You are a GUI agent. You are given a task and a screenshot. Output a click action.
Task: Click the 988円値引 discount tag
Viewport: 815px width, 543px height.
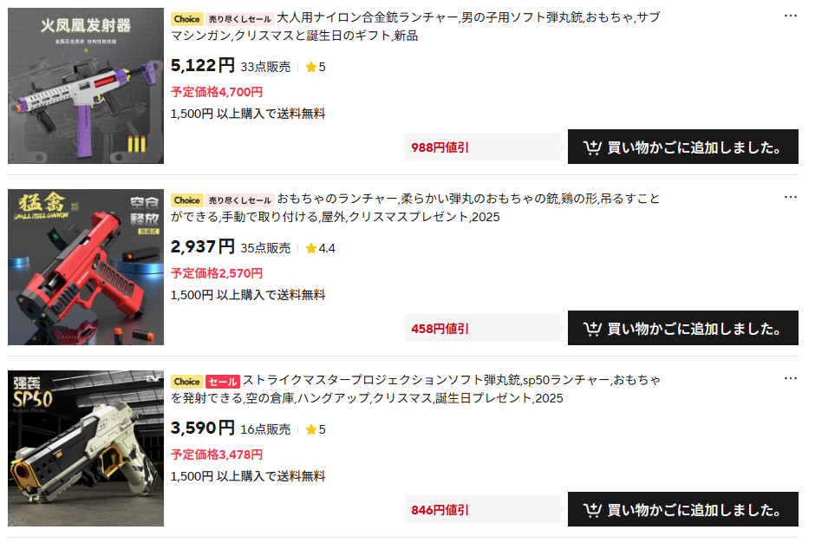[x=483, y=147]
